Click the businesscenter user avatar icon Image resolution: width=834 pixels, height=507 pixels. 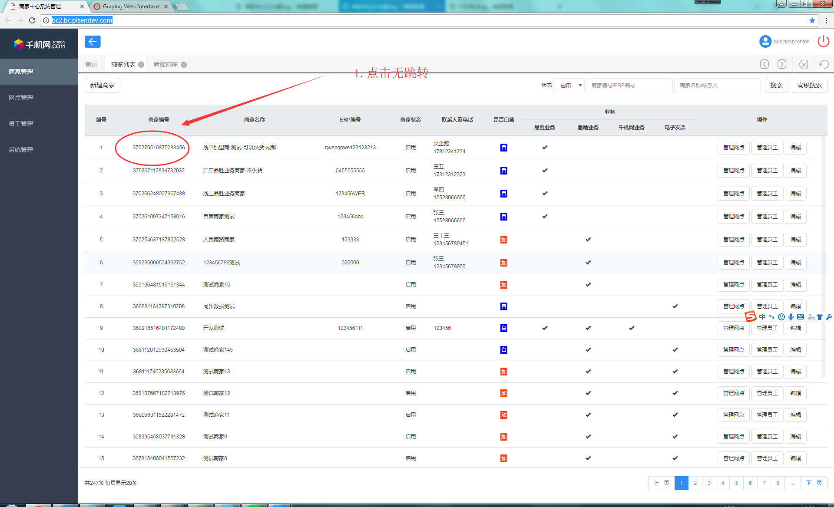(x=765, y=42)
